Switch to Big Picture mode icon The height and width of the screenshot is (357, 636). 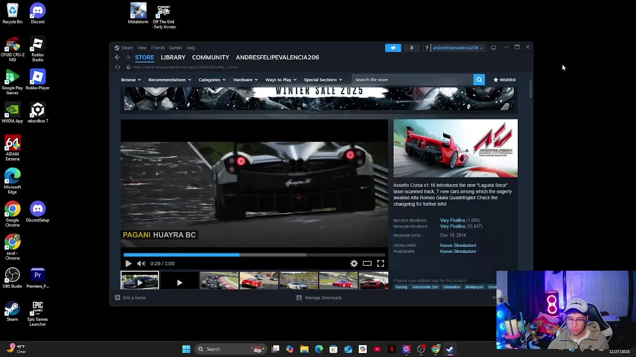click(493, 48)
